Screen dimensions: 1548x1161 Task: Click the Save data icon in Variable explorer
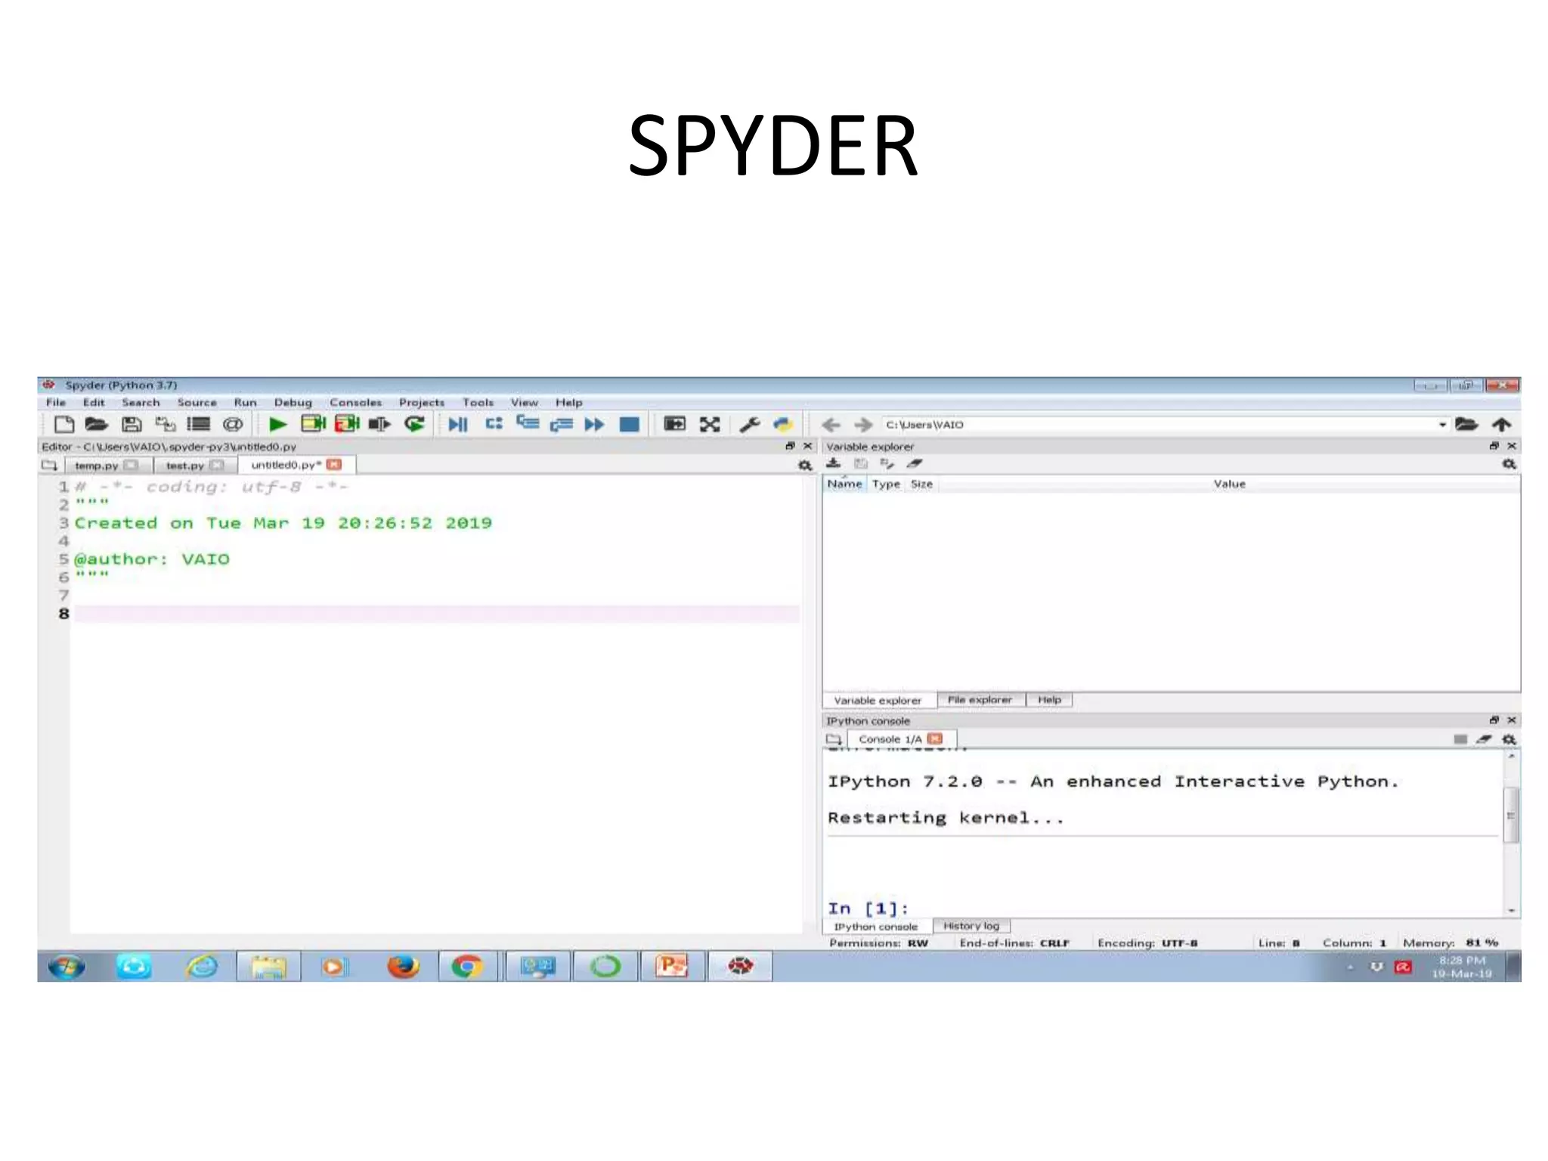point(860,463)
